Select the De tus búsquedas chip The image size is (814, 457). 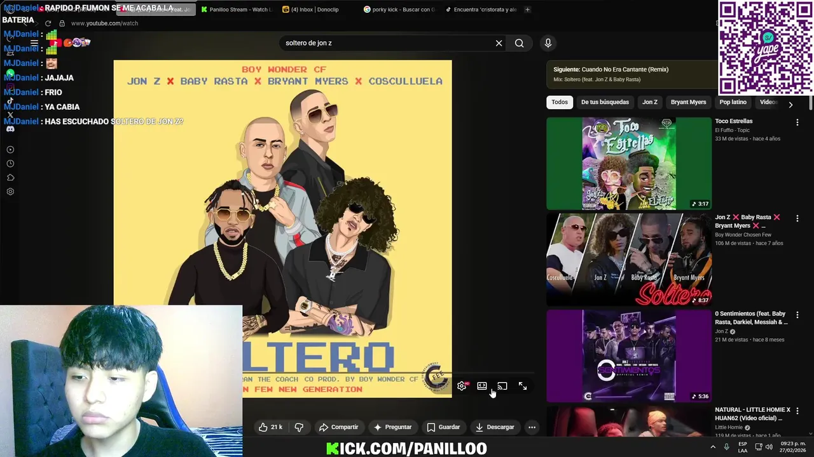click(605, 102)
